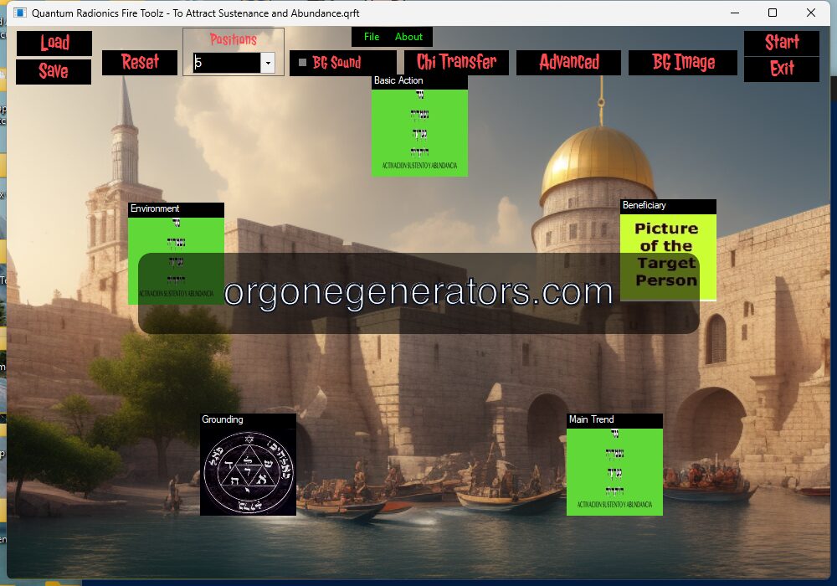
Task: Click the Beneficiary target person picture
Action: [668, 257]
